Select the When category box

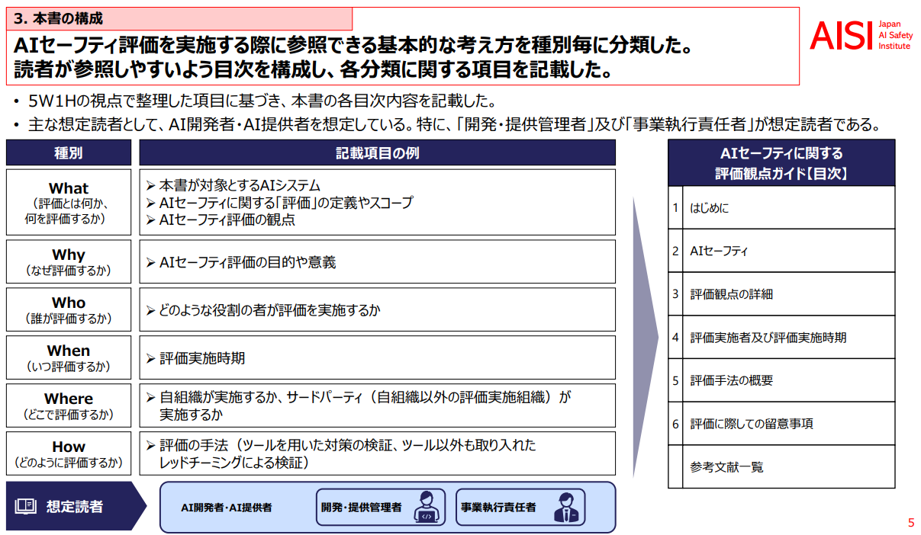coord(69,357)
